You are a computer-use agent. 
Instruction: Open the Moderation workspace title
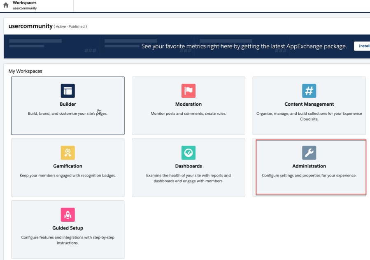(188, 104)
